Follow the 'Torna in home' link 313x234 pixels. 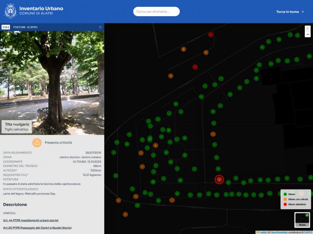(287, 12)
